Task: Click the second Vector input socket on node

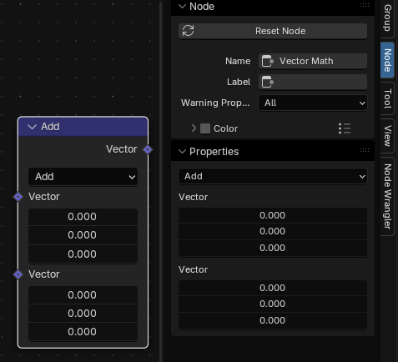Action: (x=18, y=274)
